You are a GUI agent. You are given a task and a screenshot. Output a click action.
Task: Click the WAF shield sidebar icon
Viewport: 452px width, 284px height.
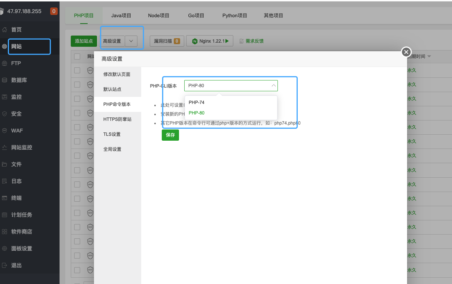point(4,131)
